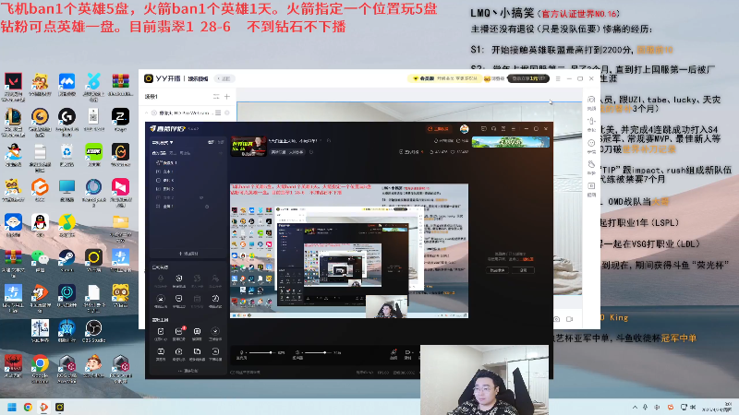
Task: Click left outlined button in Douyu right panel
Action: tap(497, 270)
